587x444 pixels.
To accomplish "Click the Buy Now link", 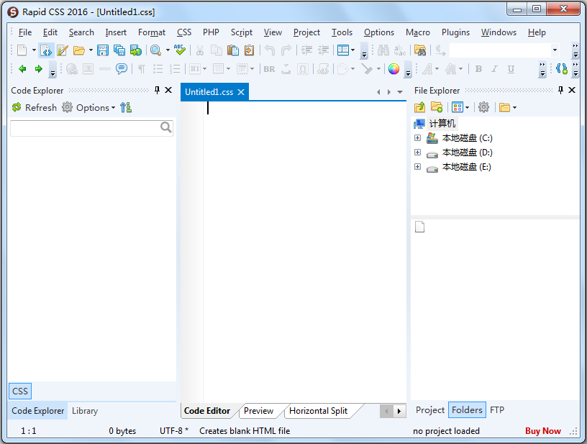I will (x=543, y=431).
